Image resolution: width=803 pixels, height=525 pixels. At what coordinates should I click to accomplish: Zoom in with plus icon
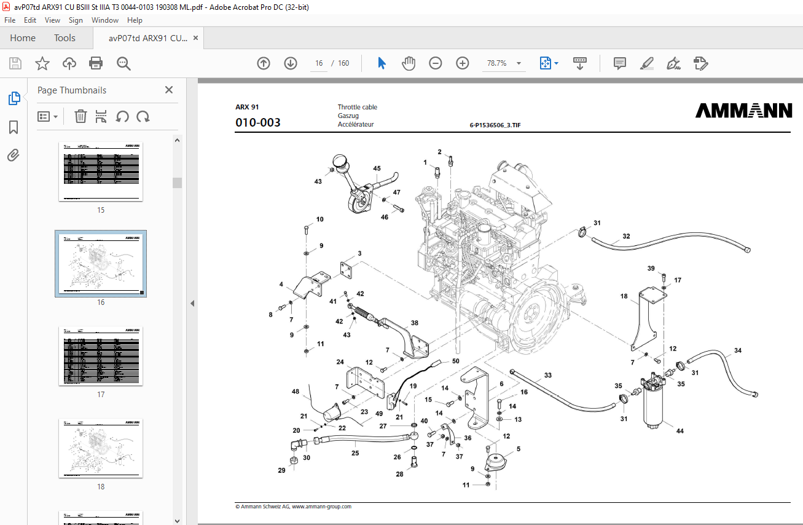(463, 63)
